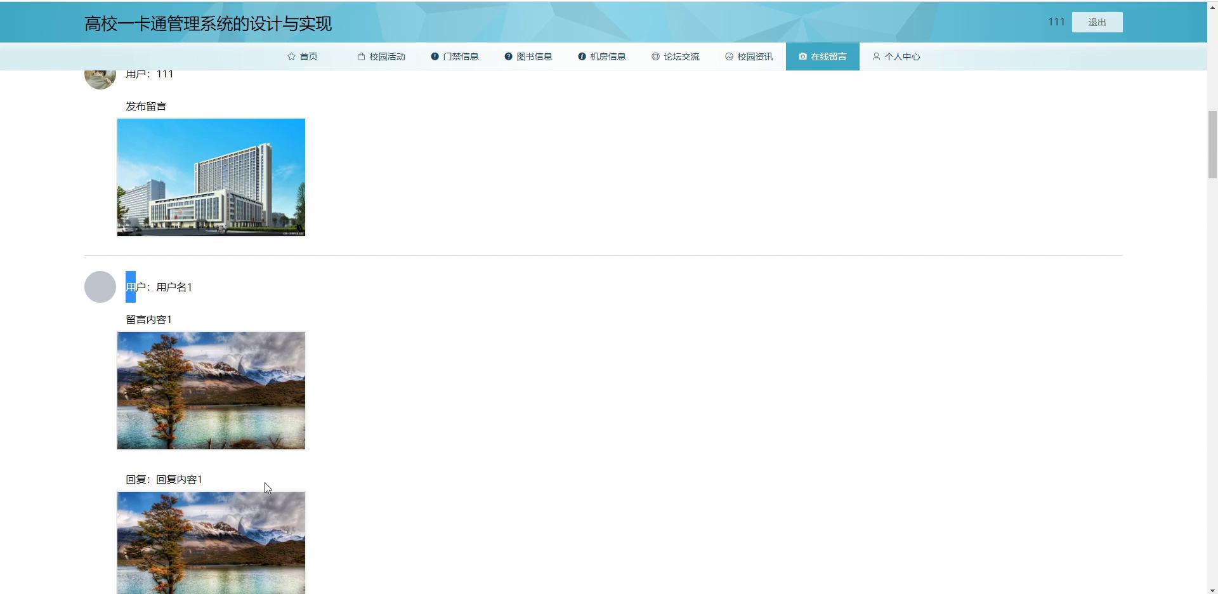Go to 校园活动 page
The height and width of the screenshot is (594, 1218).
[381, 56]
